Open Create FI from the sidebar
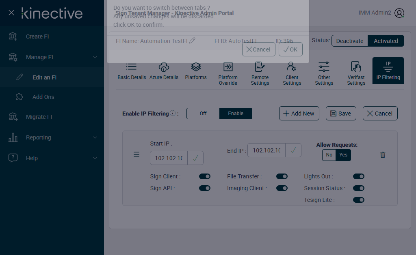The width and height of the screenshot is (416, 255). click(37, 36)
